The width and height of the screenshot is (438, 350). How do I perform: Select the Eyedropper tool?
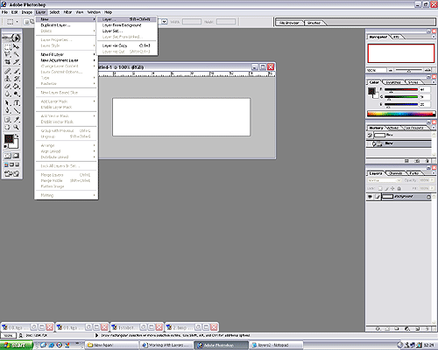point(17,119)
